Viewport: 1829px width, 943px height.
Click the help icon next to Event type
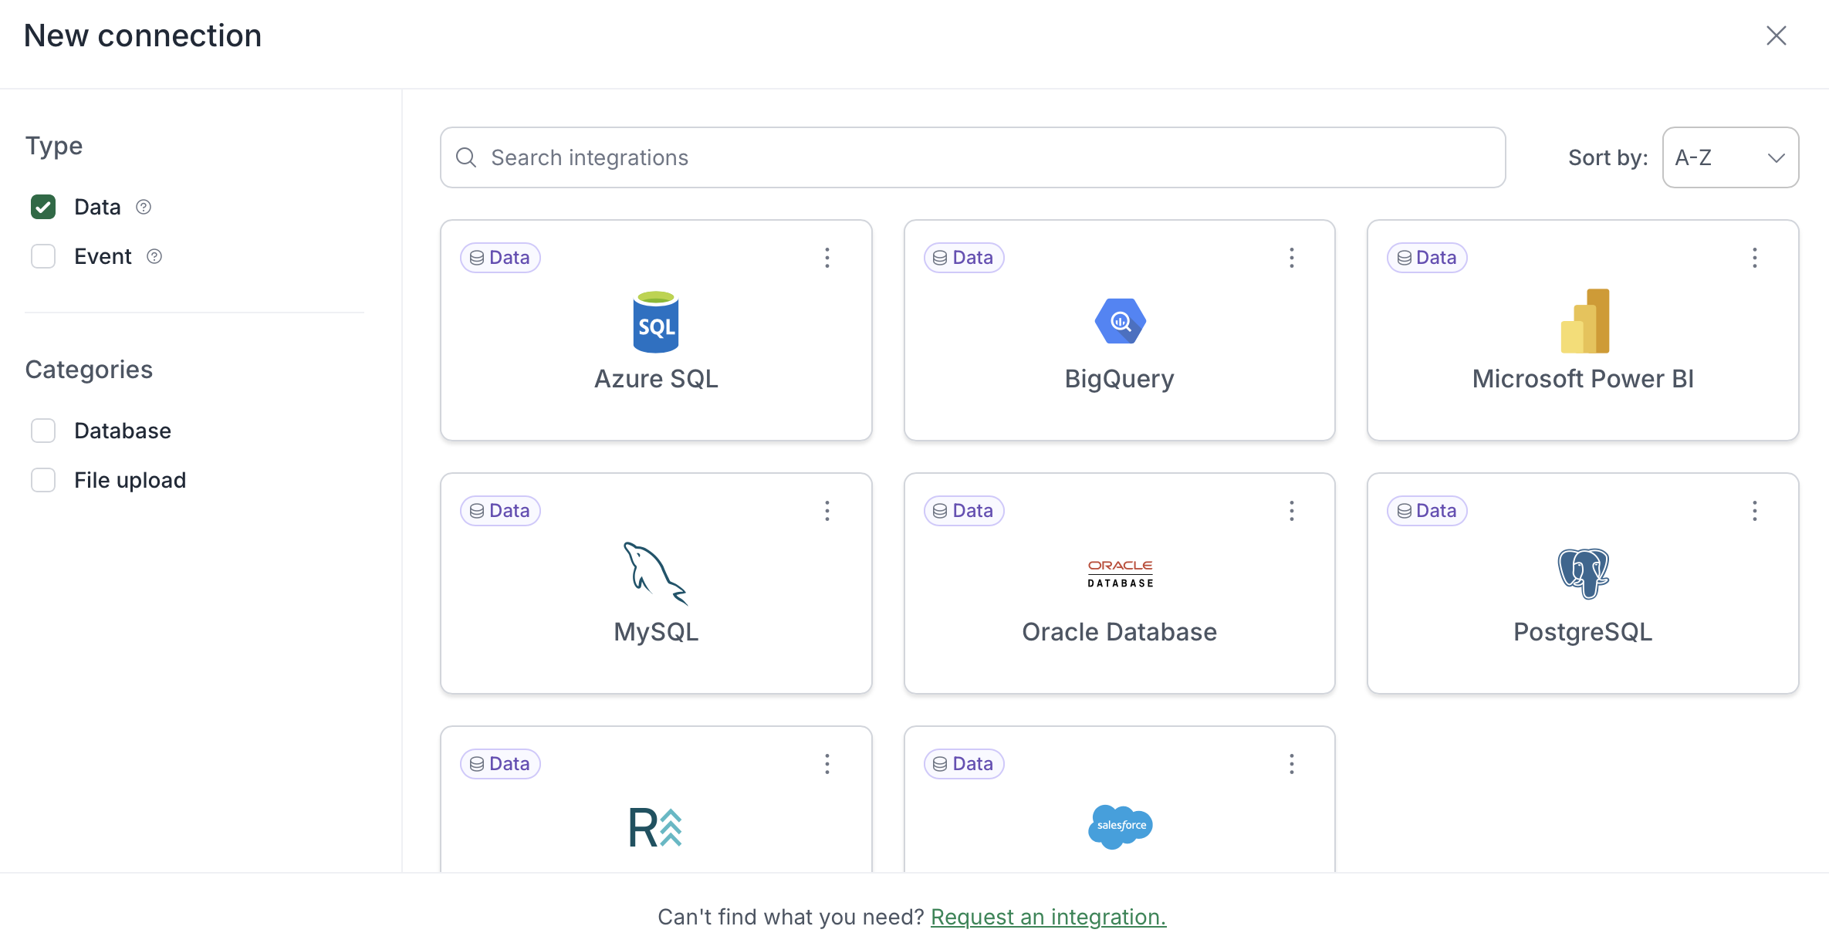(154, 256)
